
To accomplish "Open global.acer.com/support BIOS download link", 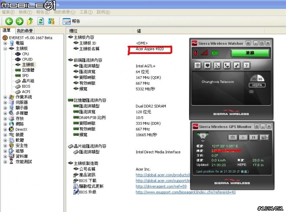I will (x=163, y=181).
